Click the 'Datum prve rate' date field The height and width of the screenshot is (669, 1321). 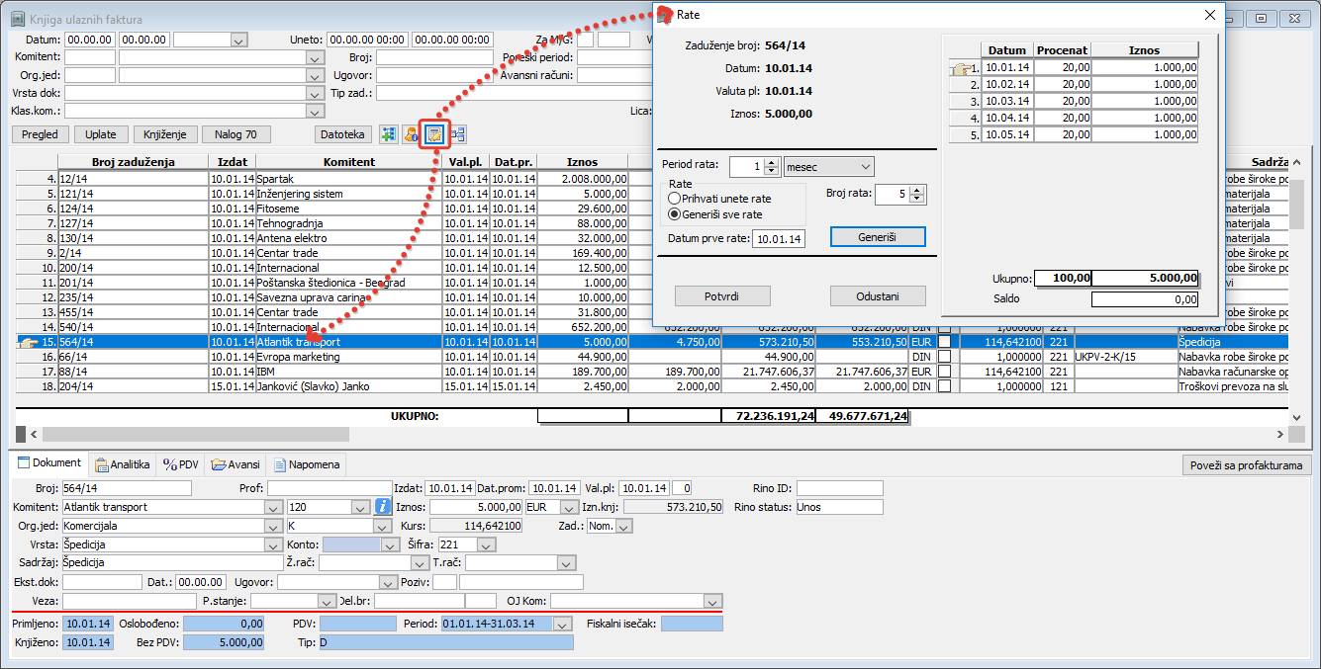pos(778,239)
